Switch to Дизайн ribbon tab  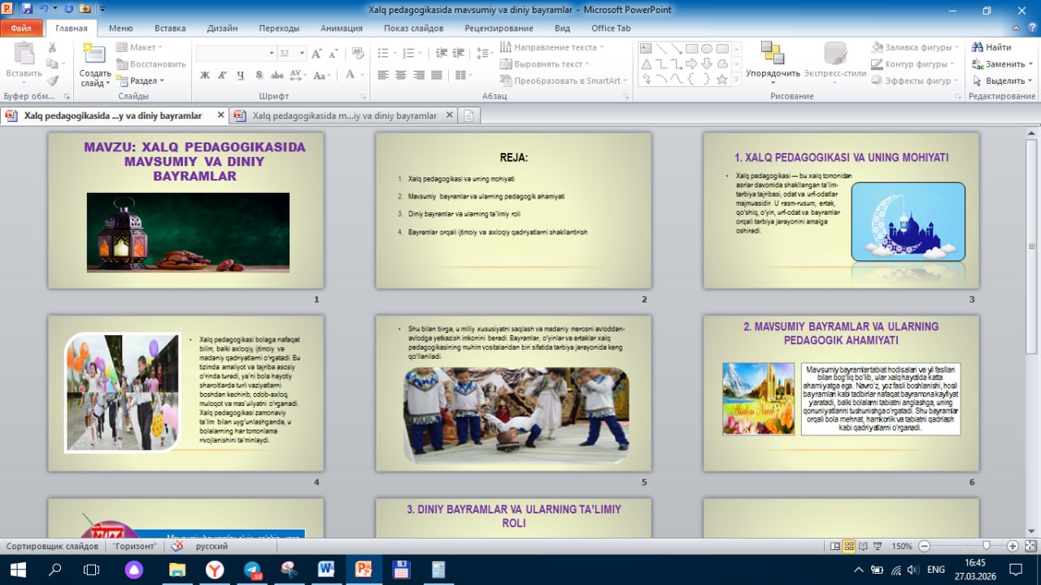coord(222,28)
